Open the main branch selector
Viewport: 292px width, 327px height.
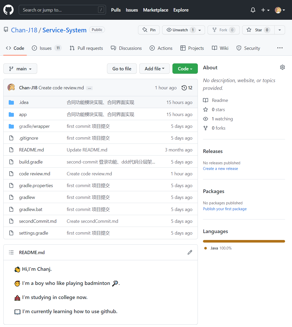click(20, 69)
